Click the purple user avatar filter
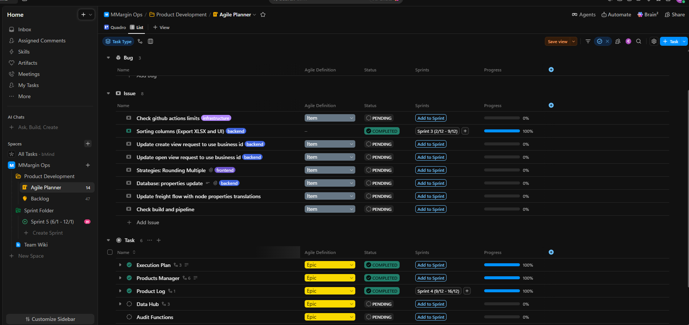Viewport: 689px width, 325px height. (628, 41)
